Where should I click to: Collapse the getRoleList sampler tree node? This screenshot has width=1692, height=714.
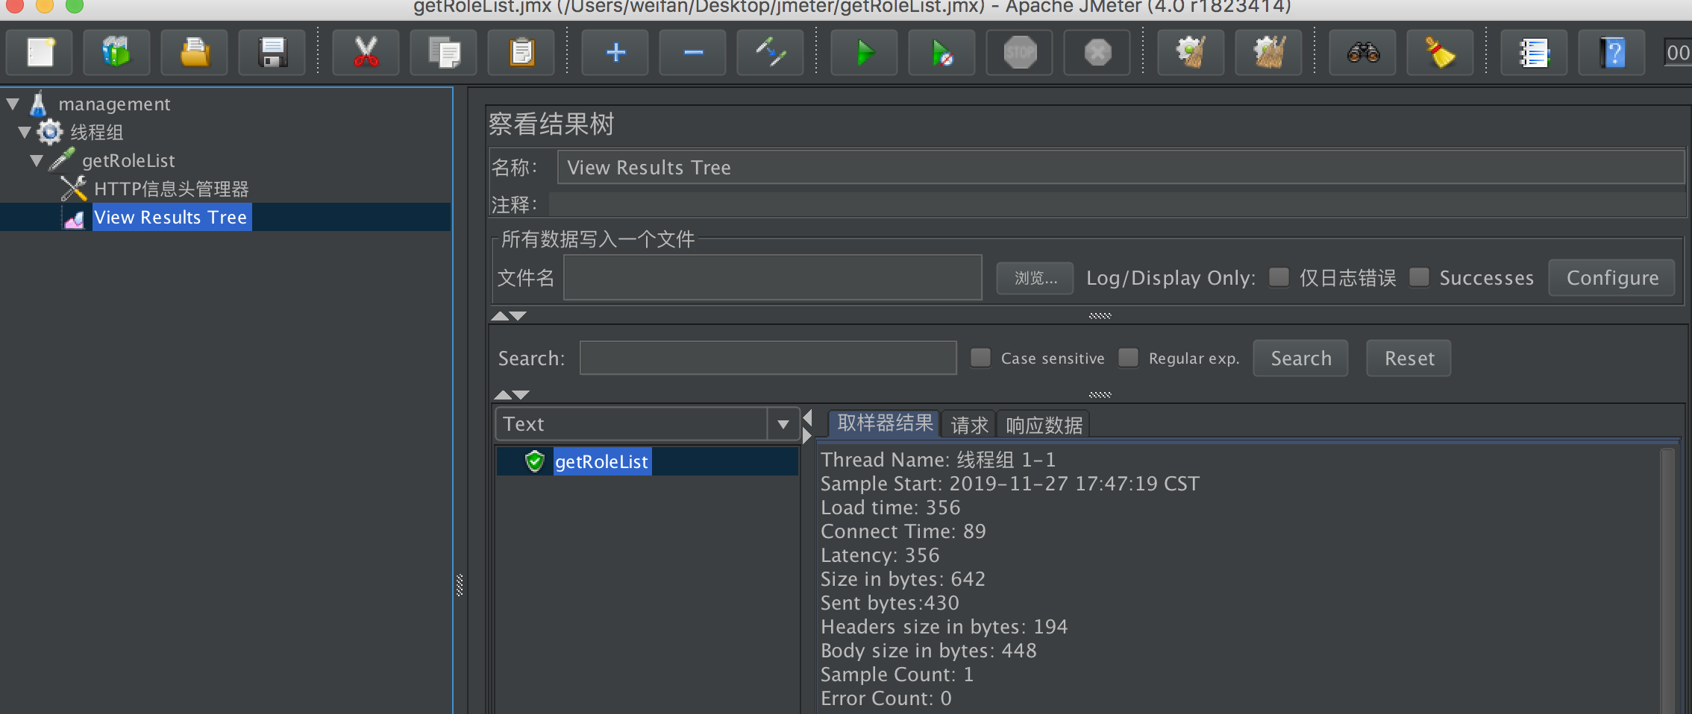click(37, 161)
